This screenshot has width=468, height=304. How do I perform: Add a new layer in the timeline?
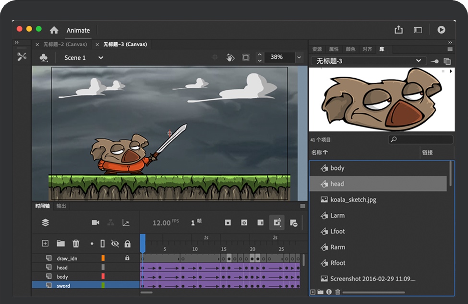click(x=45, y=244)
